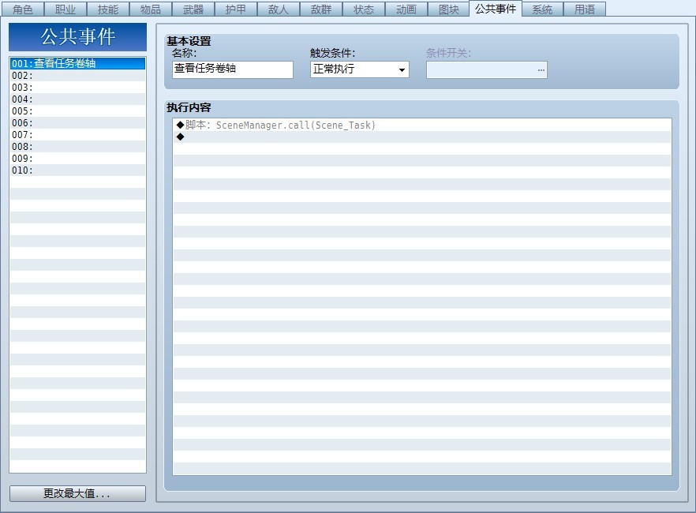Open the 触发条件 dropdown

[x=360, y=69]
